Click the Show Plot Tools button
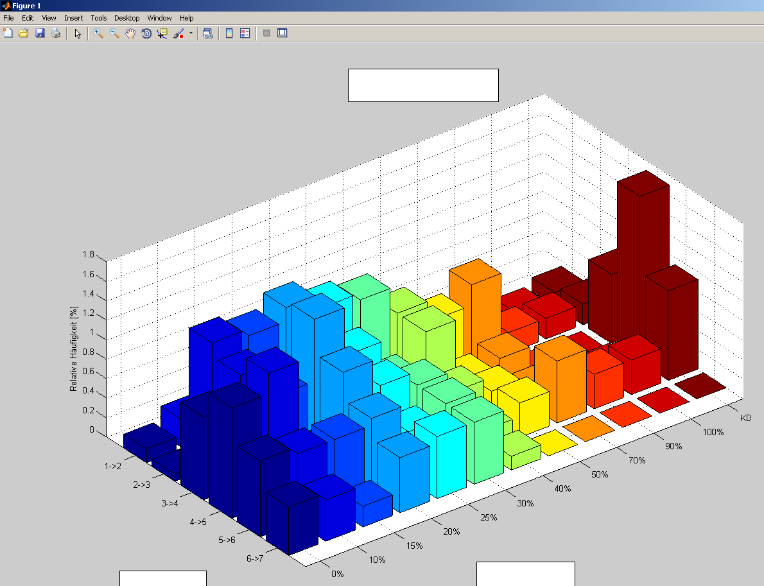 [x=282, y=33]
